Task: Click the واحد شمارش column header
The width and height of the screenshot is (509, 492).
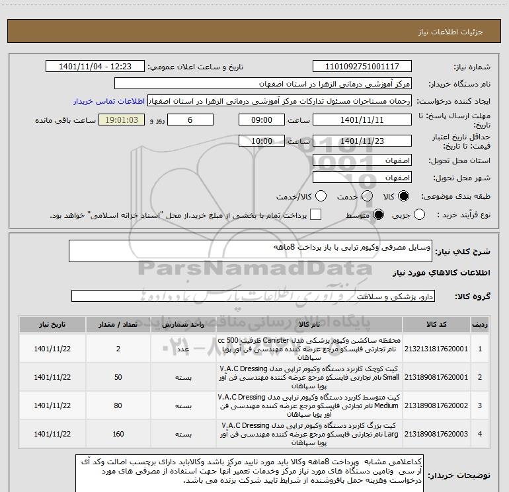Action: pos(183,324)
